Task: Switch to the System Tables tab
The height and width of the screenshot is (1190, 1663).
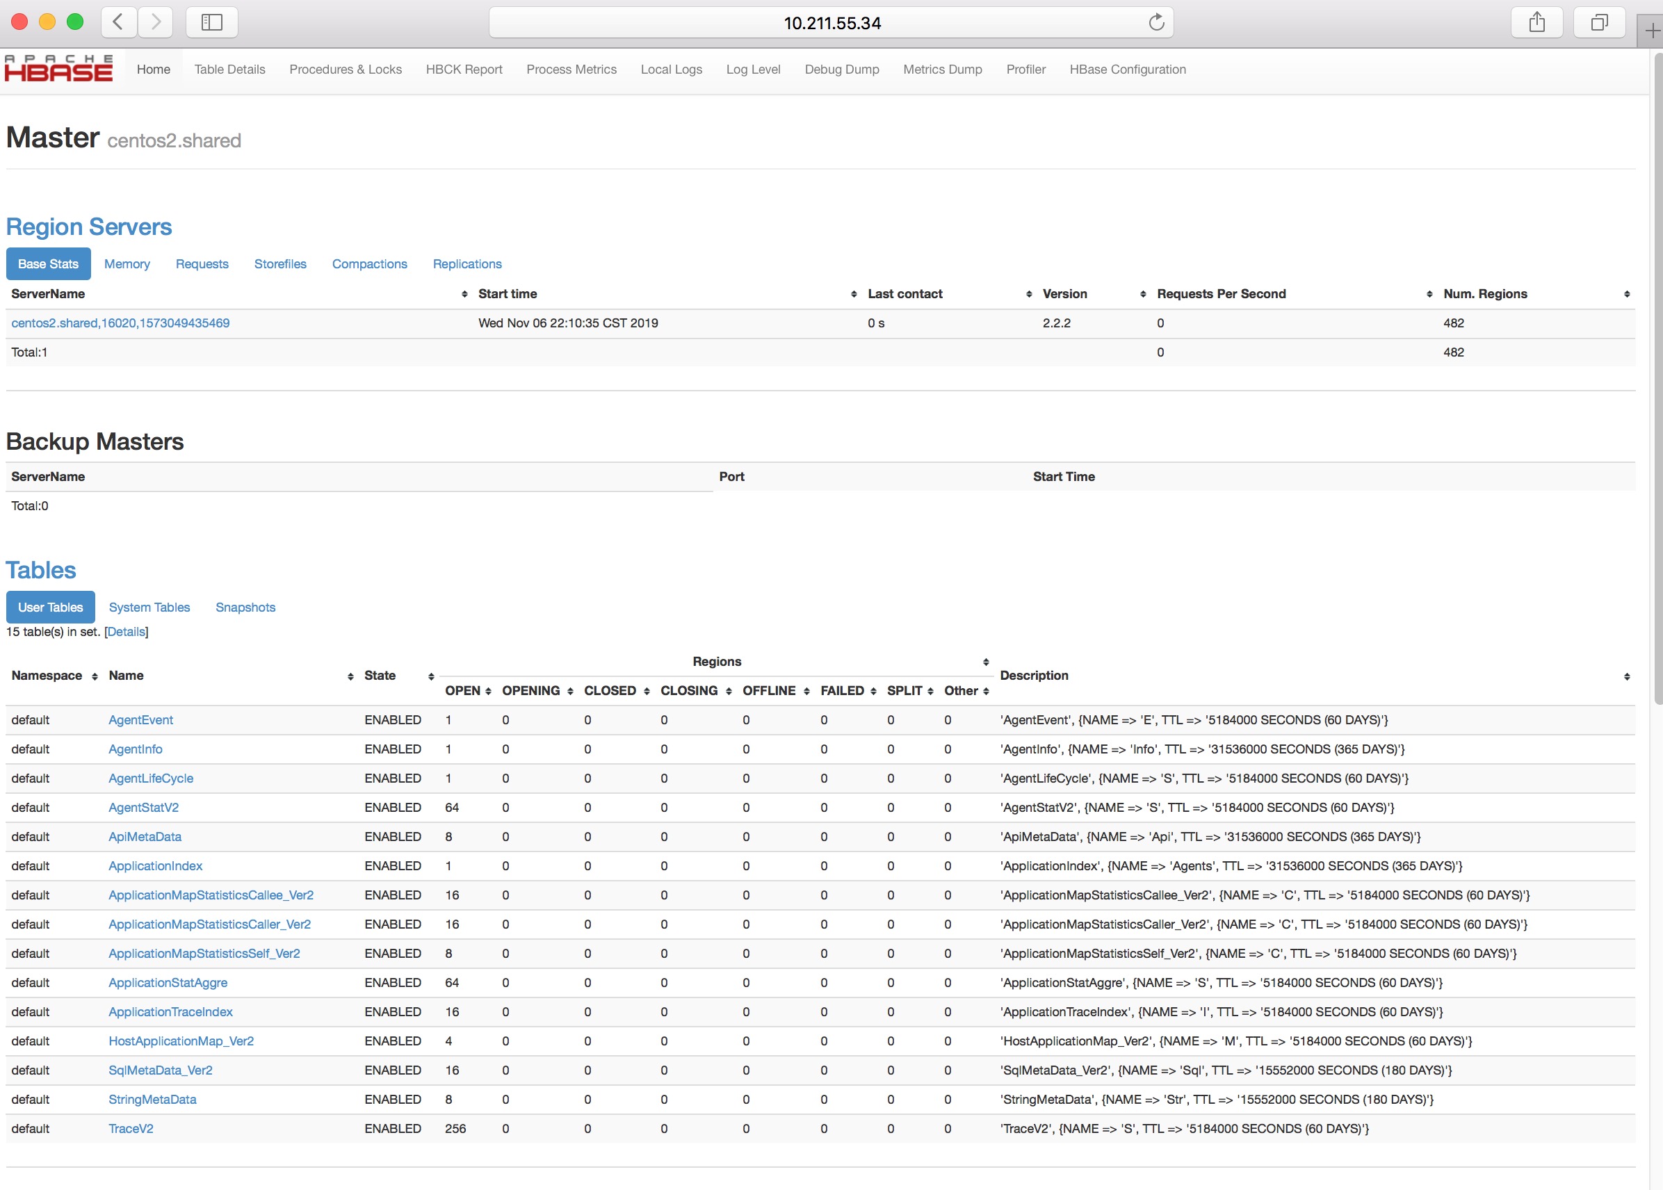Action: point(149,608)
